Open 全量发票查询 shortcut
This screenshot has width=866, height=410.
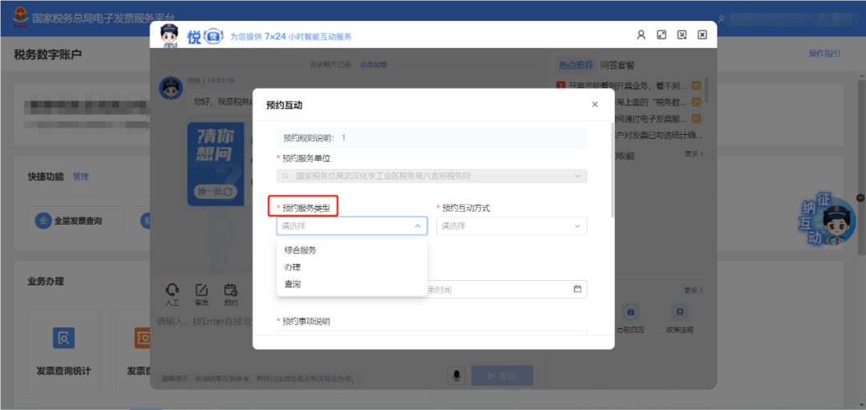point(76,221)
